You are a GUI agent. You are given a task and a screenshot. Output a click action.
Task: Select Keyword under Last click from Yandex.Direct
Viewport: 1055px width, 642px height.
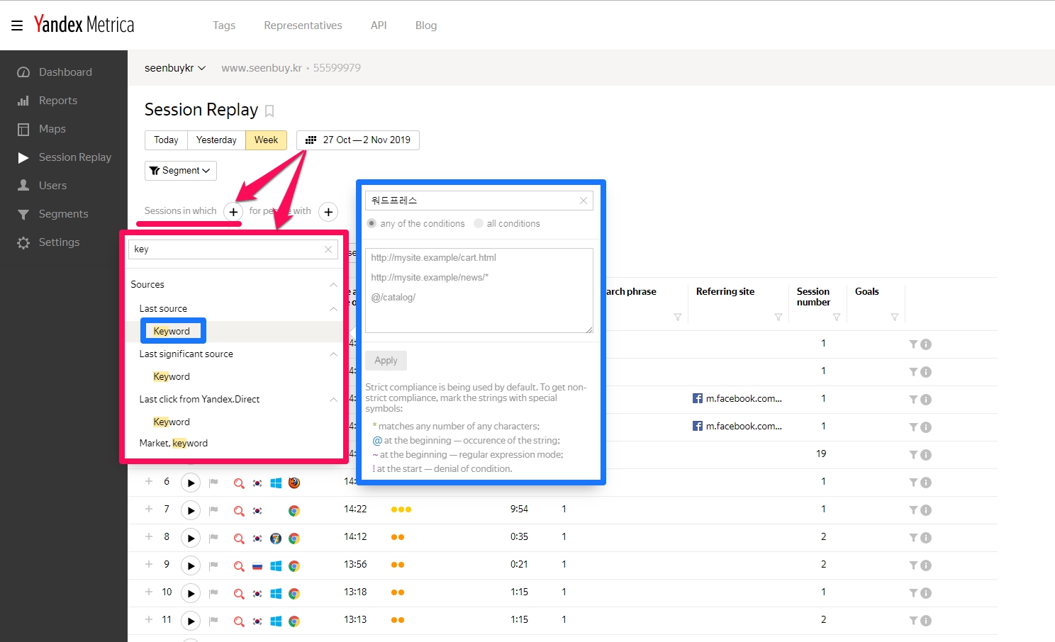coord(172,422)
